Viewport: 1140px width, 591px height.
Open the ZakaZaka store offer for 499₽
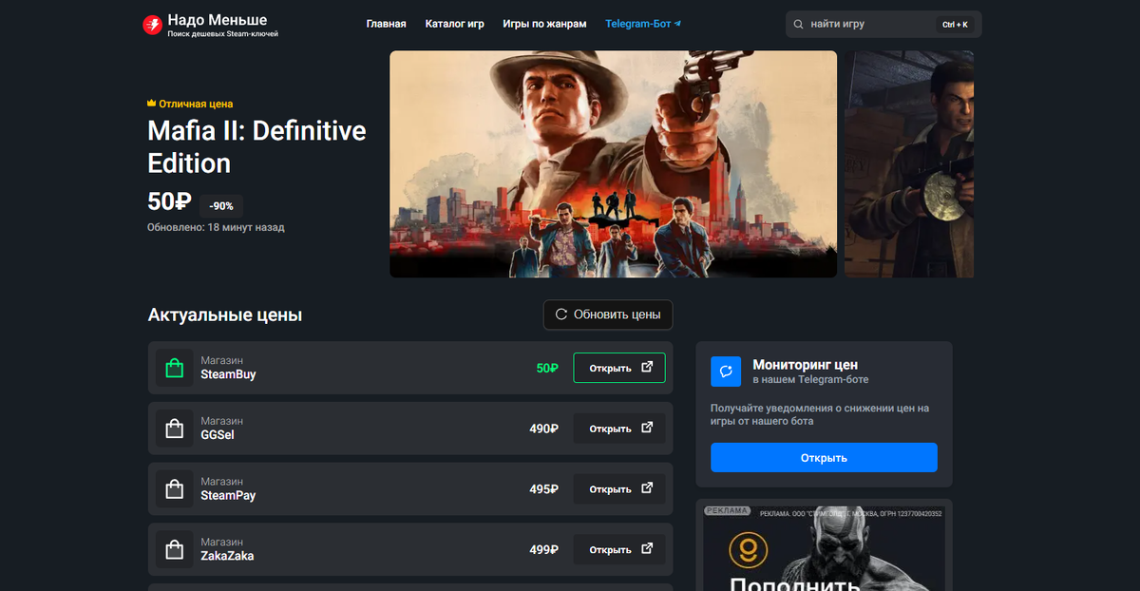619,549
